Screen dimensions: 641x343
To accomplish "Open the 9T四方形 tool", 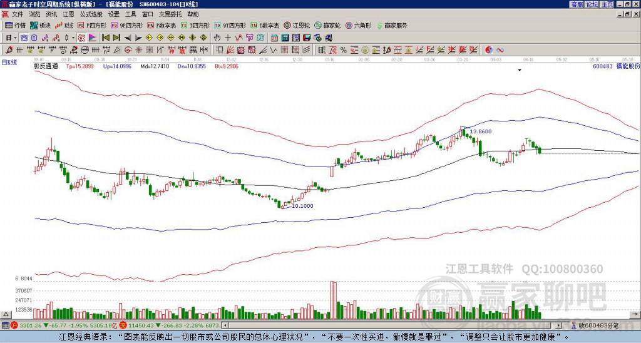I will pos(230,25).
